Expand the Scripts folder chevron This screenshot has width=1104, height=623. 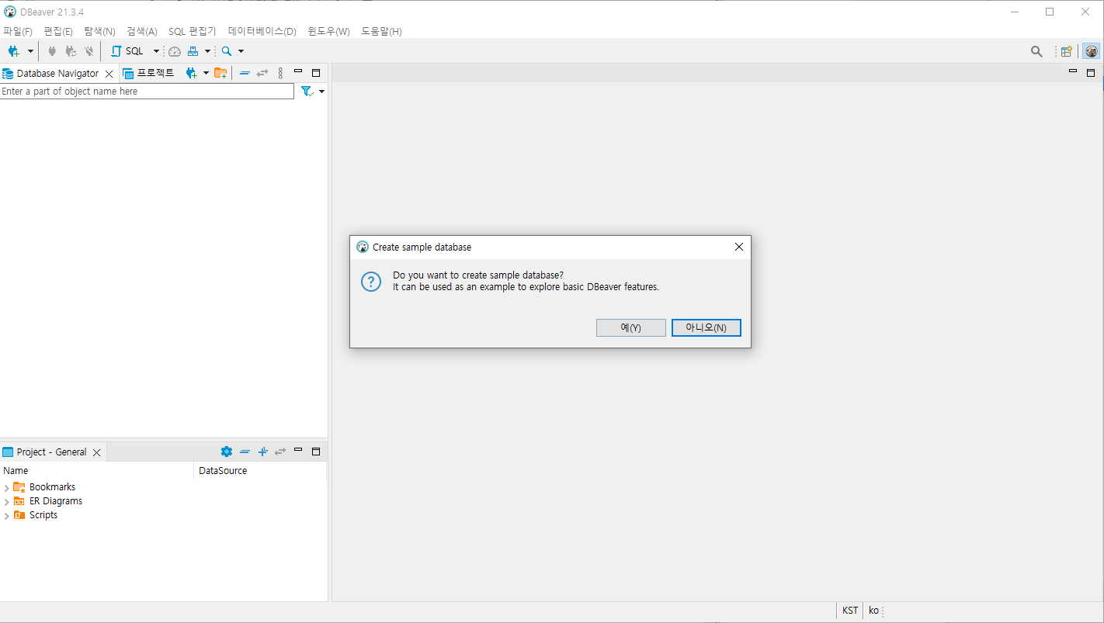click(x=7, y=516)
